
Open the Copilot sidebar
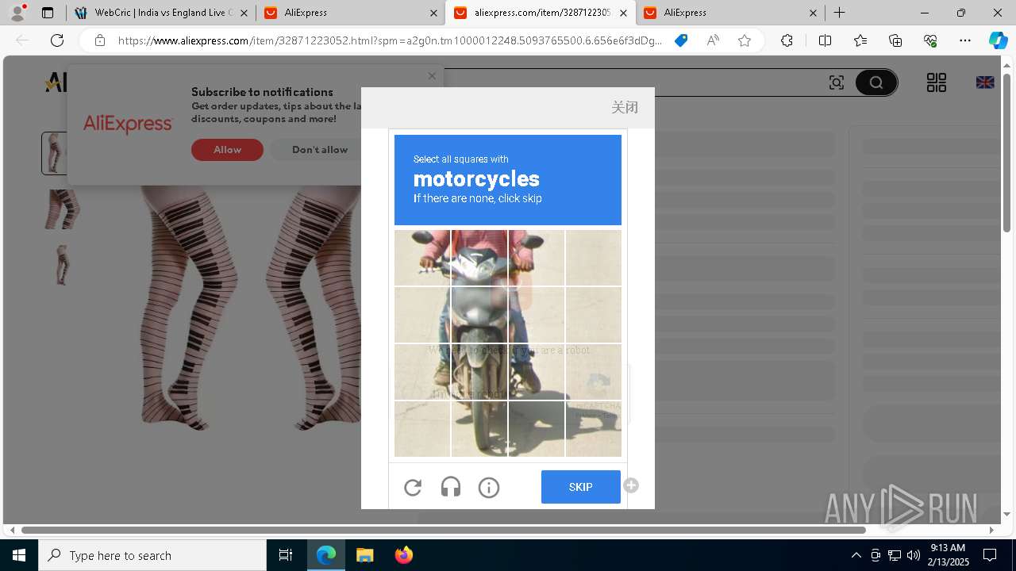point(998,40)
